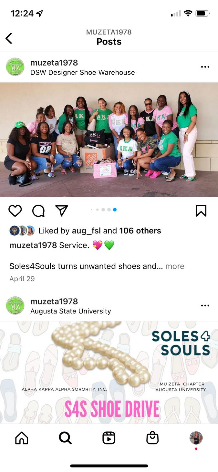Open options menu for DSW post
Screen dimensions: 218x472
(205, 67)
